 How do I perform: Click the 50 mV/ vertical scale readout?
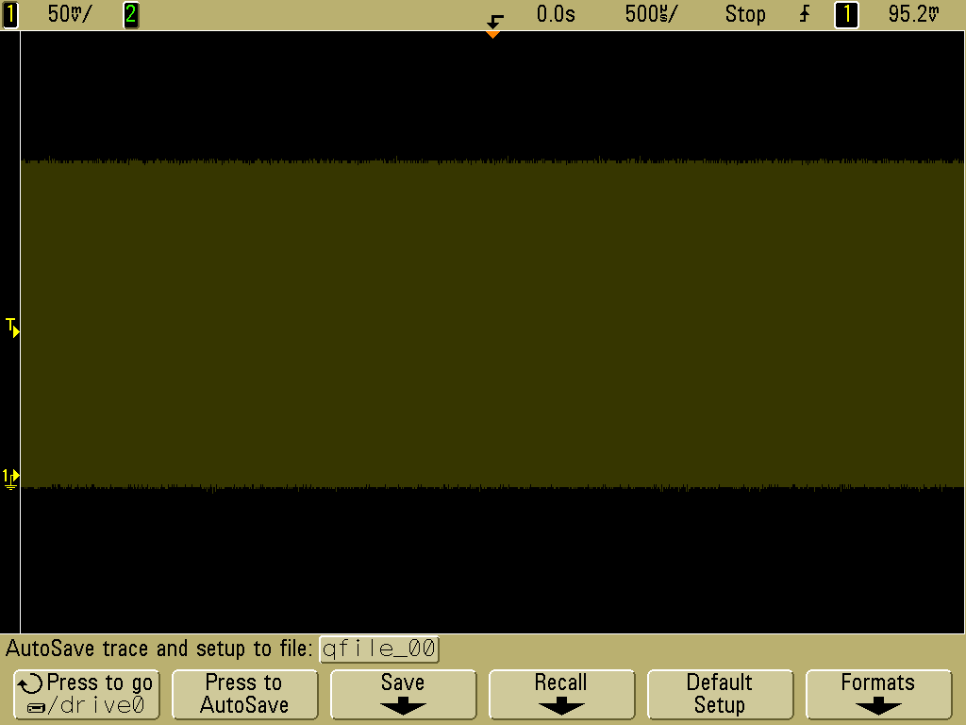click(70, 14)
